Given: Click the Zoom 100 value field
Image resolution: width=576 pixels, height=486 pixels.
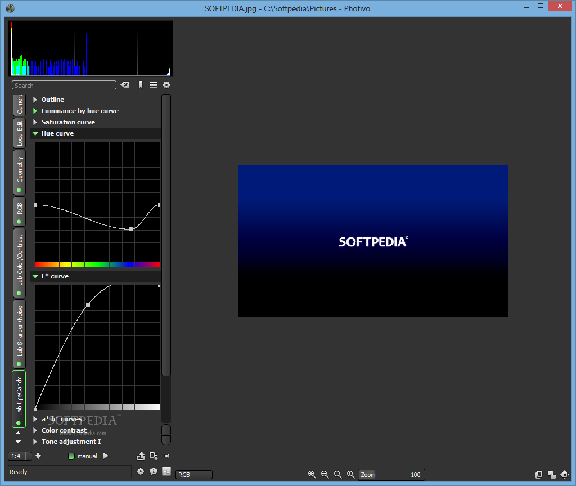Looking at the screenshot, I should pyautogui.click(x=391, y=475).
